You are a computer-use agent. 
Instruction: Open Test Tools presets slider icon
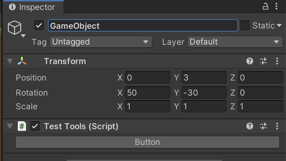[x=263, y=126]
